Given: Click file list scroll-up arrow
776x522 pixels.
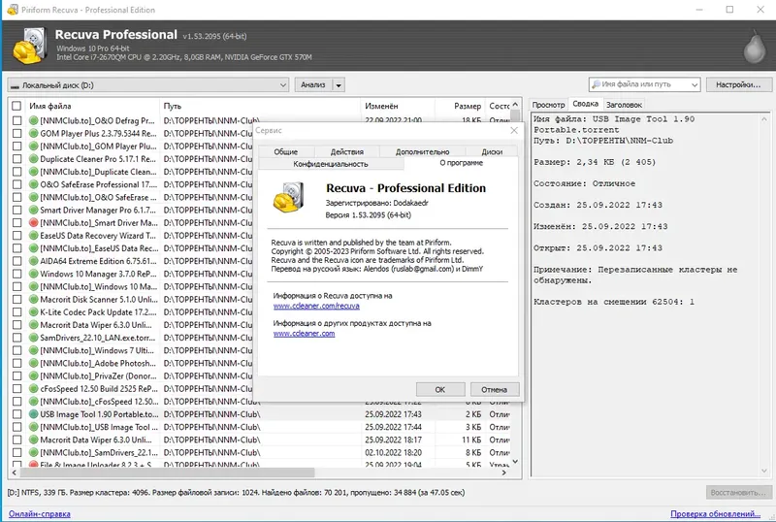Looking at the screenshot, I should click(x=515, y=105).
